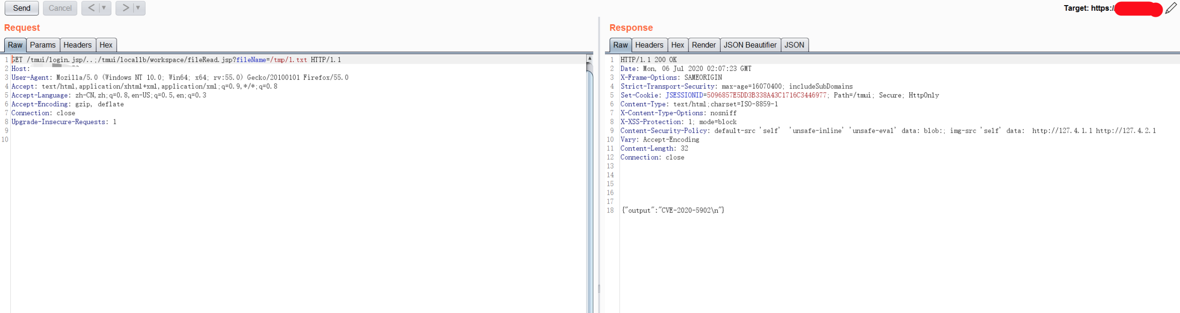Select the Request Raw tab
The image size is (1180, 313).
coord(15,45)
